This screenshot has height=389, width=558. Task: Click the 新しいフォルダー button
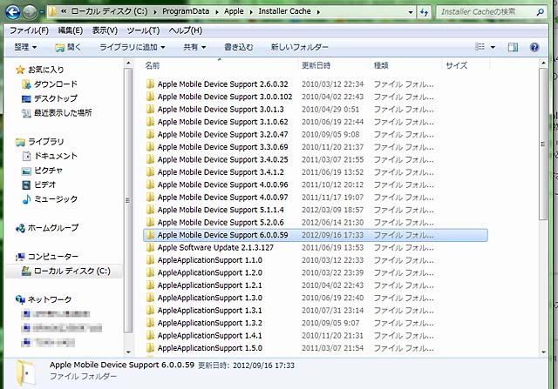pos(299,47)
